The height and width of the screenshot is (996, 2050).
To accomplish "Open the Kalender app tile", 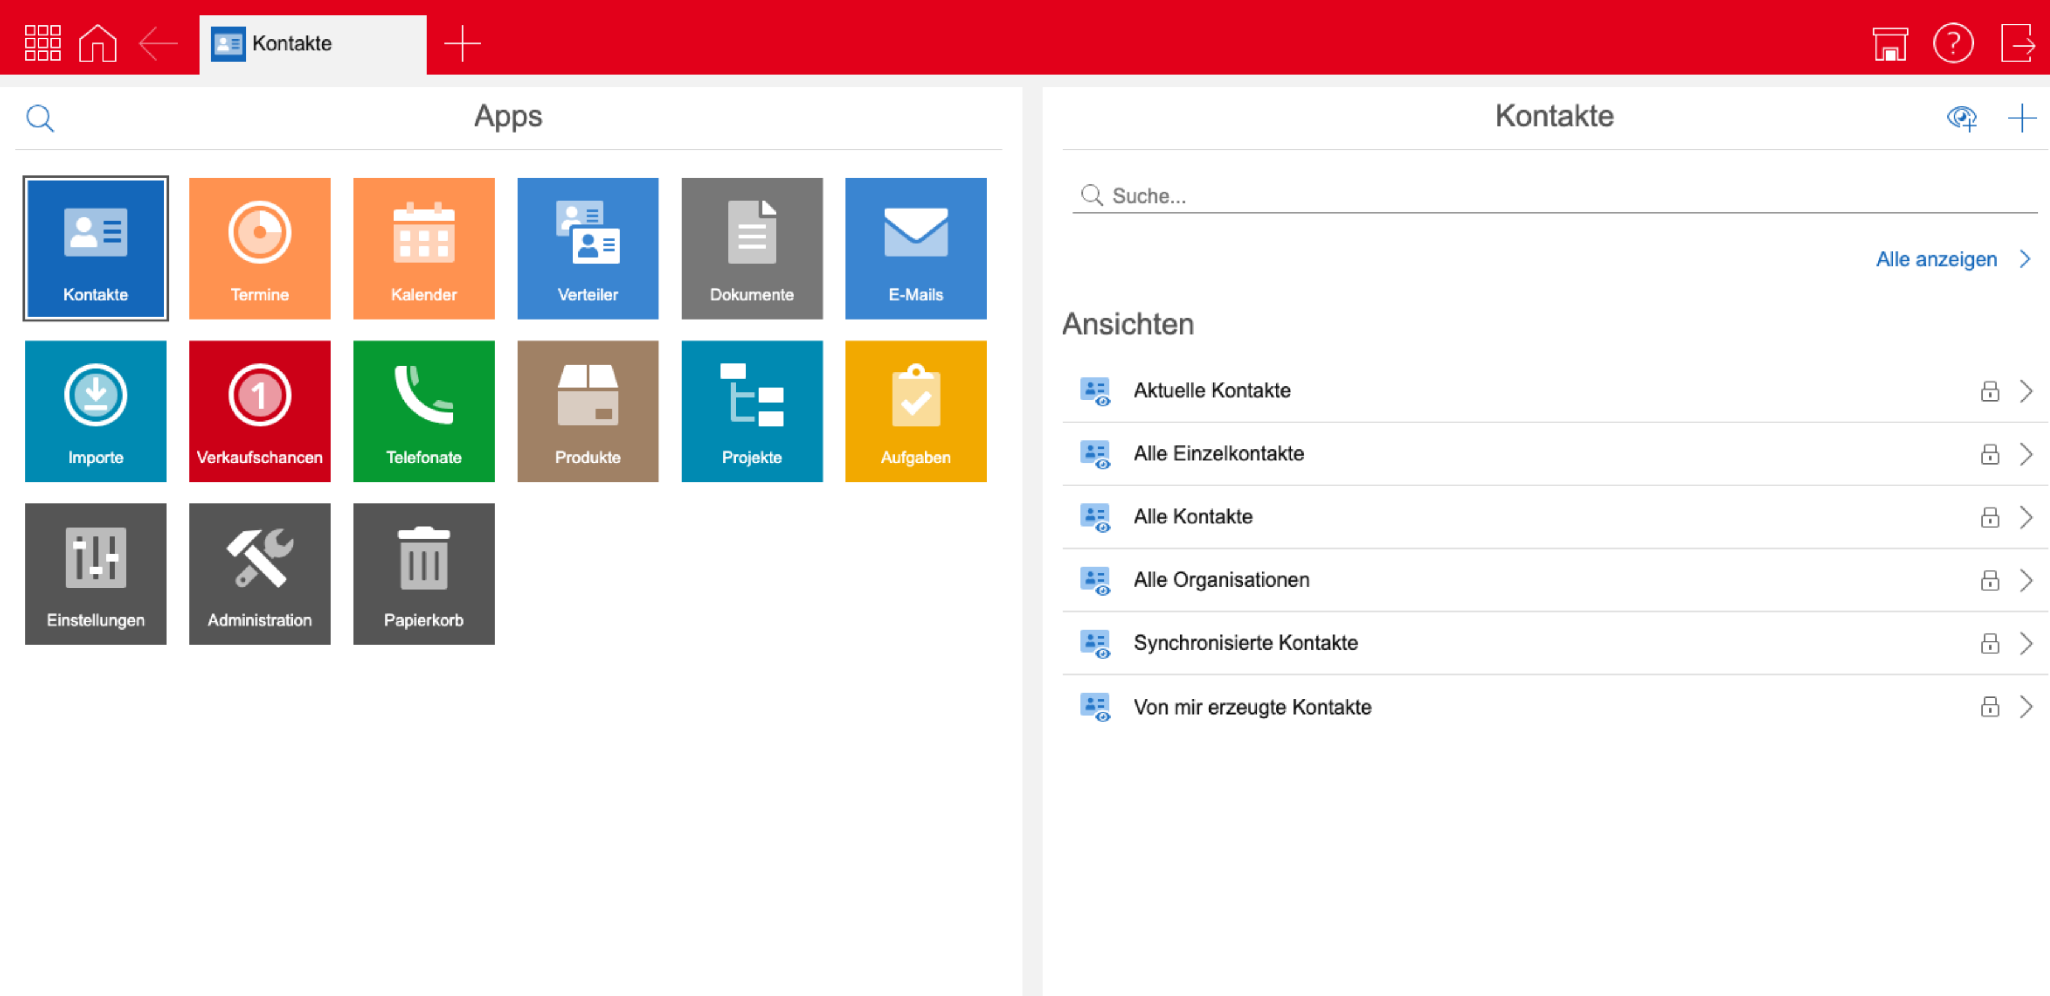I will tap(424, 248).
